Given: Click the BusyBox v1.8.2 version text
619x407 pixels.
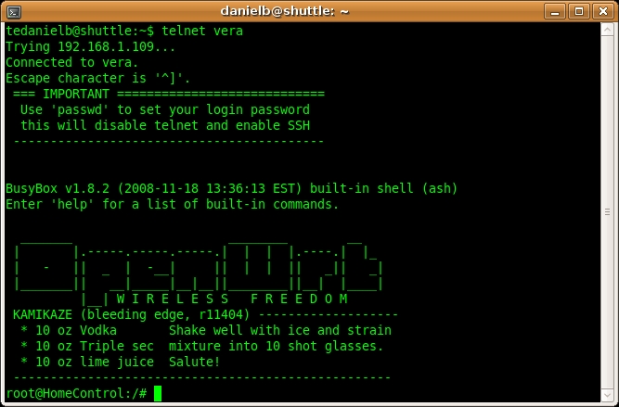Looking at the screenshot, I should pyautogui.click(x=58, y=188).
